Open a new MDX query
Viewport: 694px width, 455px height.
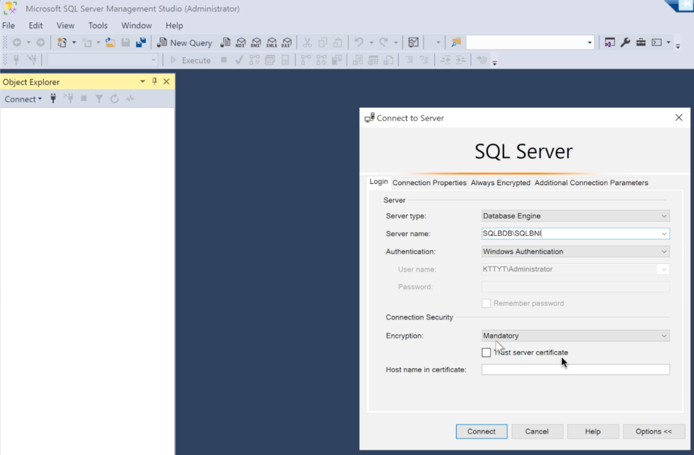click(x=241, y=43)
